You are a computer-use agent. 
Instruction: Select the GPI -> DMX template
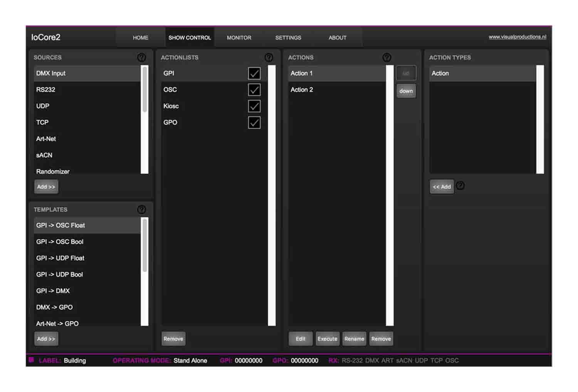(87, 291)
